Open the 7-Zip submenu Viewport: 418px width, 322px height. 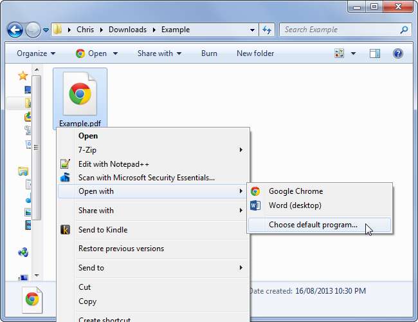point(154,150)
